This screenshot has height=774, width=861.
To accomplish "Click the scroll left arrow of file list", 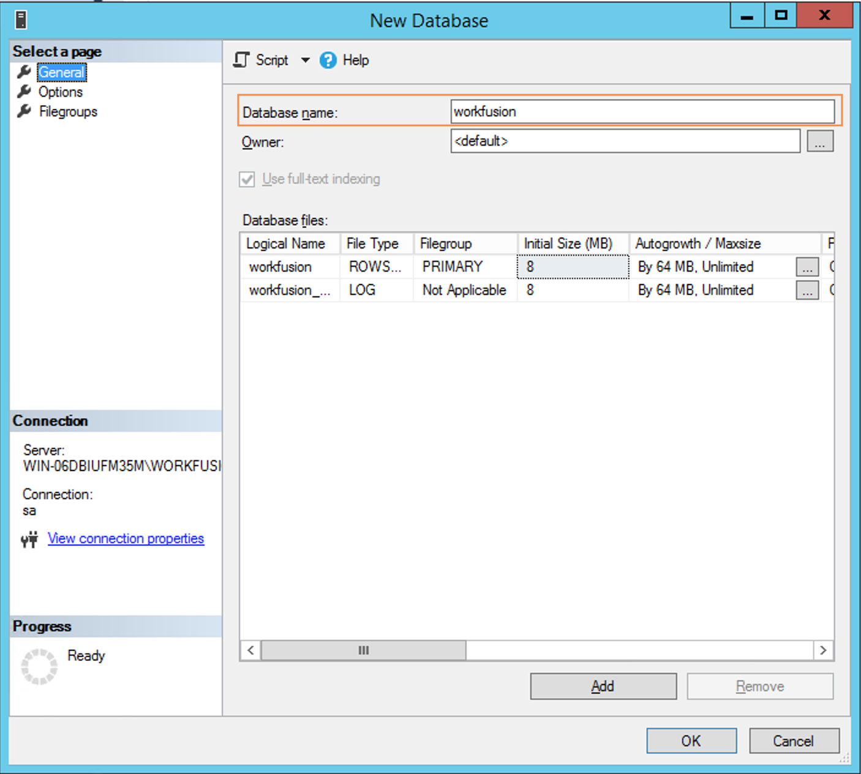I will pos(250,650).
